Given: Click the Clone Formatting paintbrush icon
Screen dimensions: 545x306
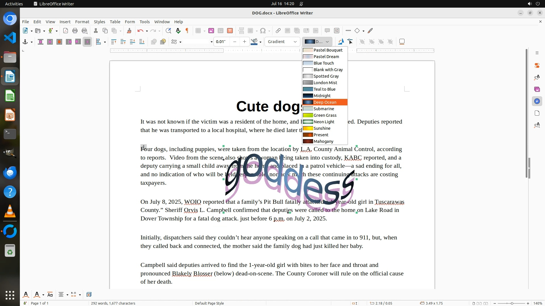Looking at the screenshot, I should pyautogui.click(x=129, y=31).
